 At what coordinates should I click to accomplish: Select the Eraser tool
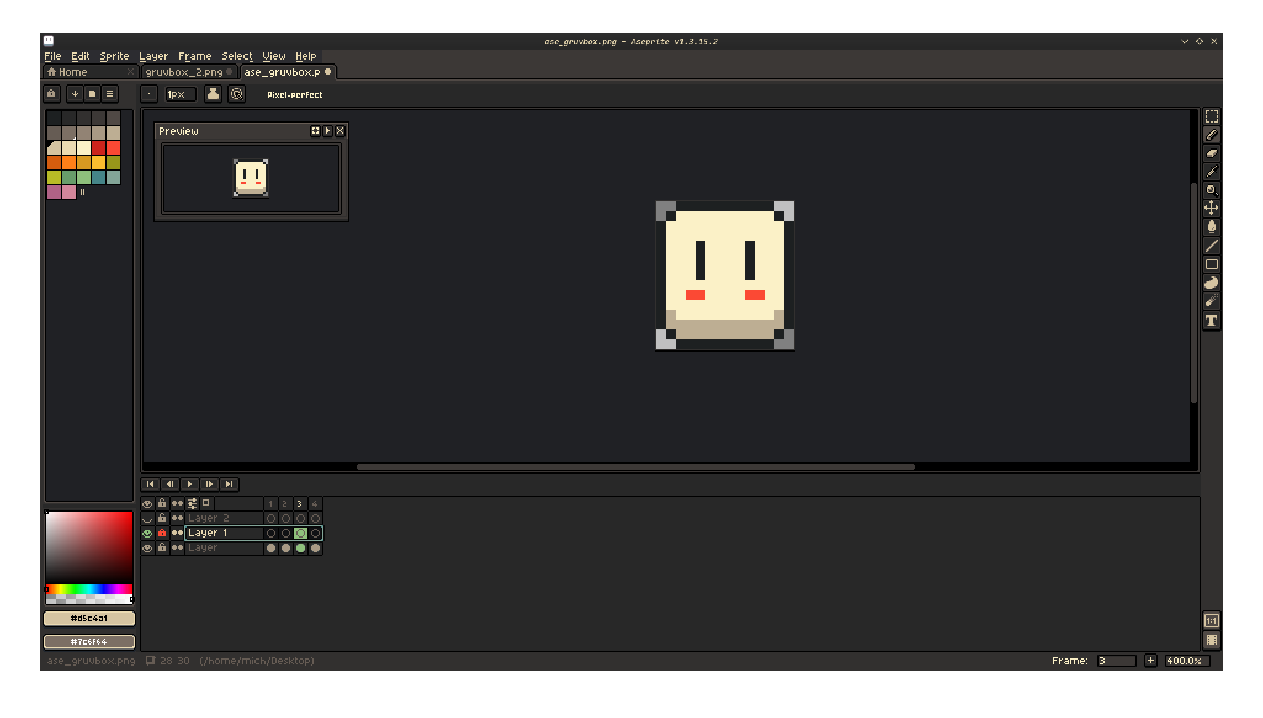pyautogui.click(x=1211, y=153)
